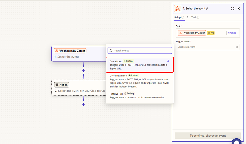Select the Retrieve Poll event
The image size is (246, 144).
140,95
